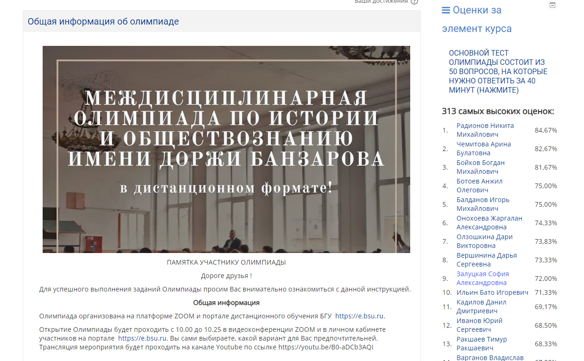This screenshot has height=361, width=584.
Task: Open Онохоева Жаргалан Александровна's profile
Action: [489, 222]
